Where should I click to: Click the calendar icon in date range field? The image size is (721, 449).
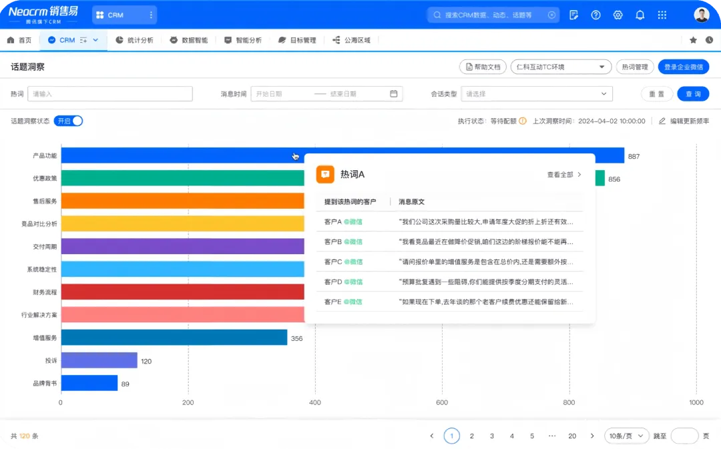tap(394, 94)
